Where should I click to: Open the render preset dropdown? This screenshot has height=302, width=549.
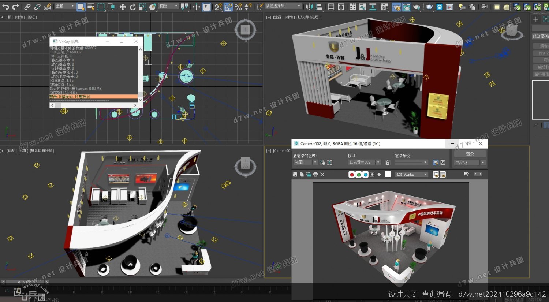(x=411, y=162)
